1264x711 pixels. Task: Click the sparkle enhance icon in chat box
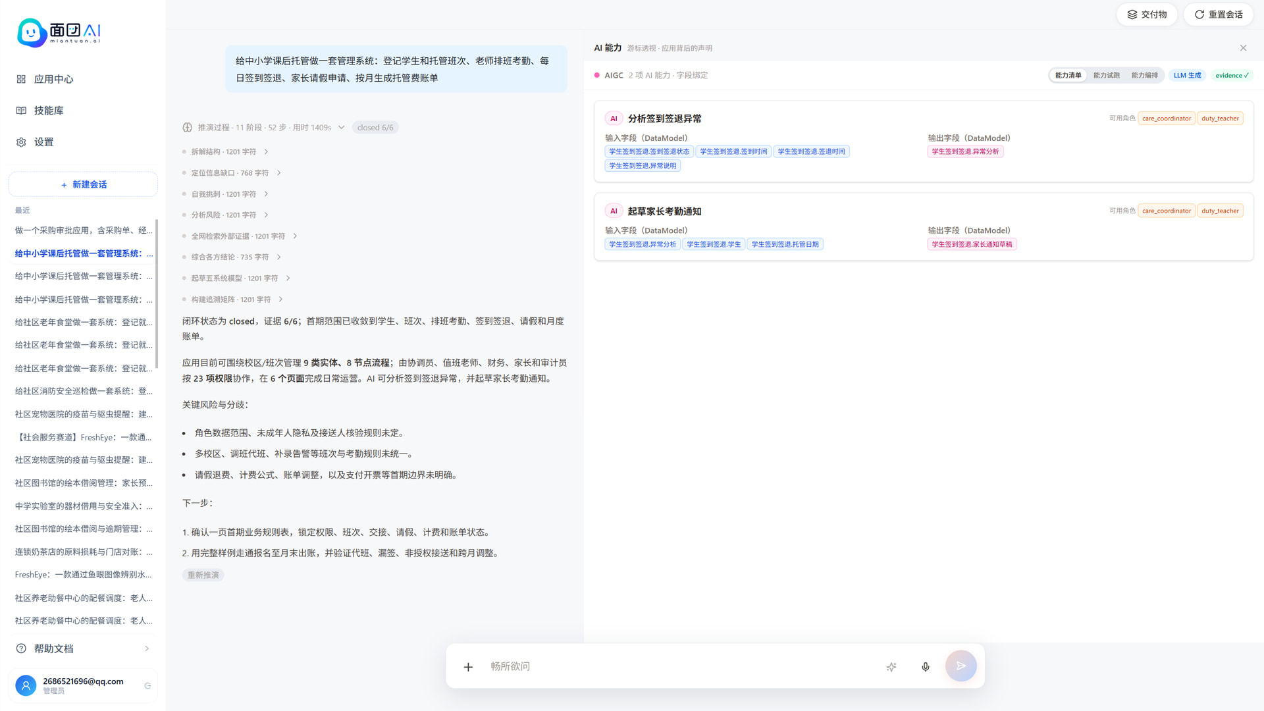pyautogui.click(x=891, y=667)
